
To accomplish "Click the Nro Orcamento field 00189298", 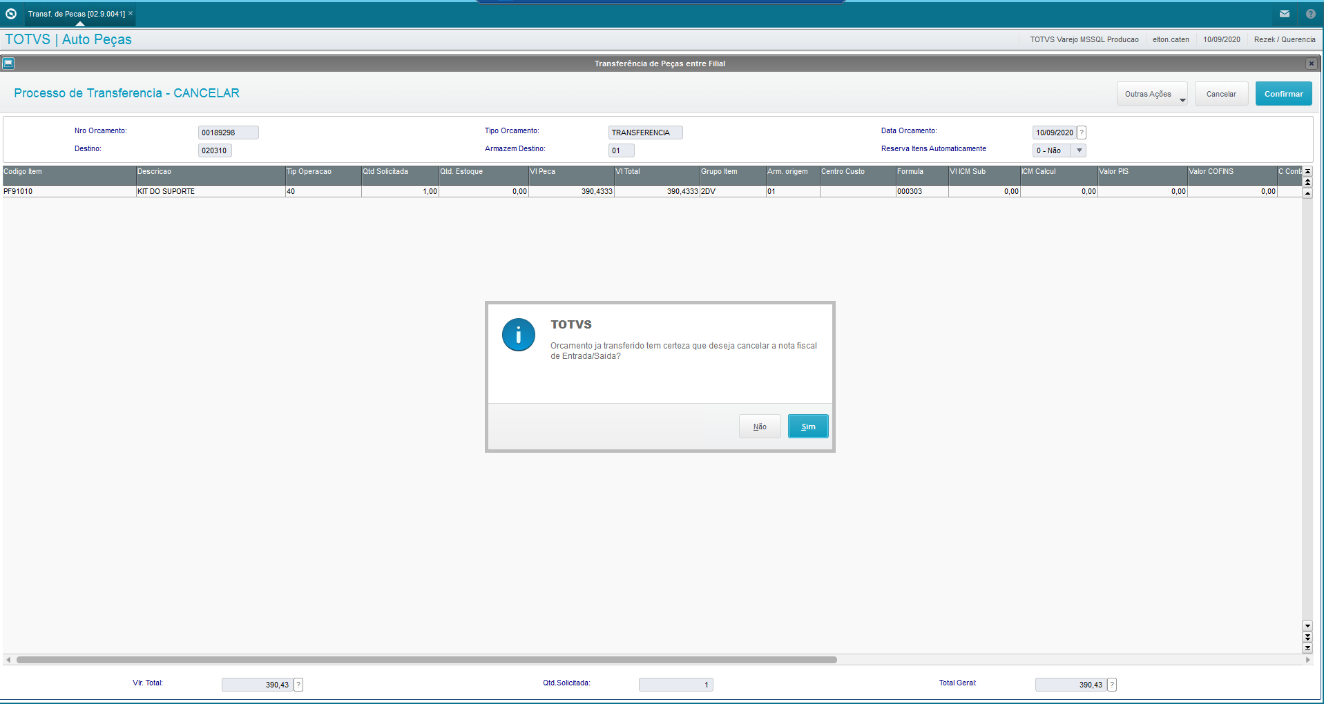I will [228, 133].
